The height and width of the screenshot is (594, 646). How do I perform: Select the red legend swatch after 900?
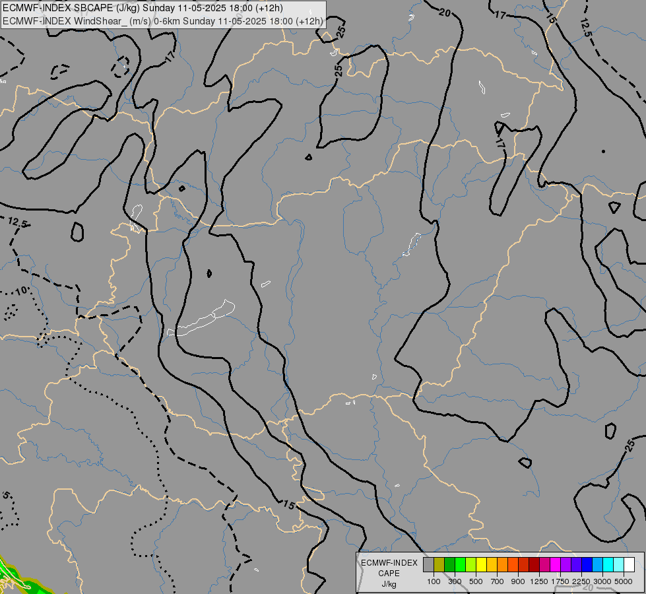524,565
